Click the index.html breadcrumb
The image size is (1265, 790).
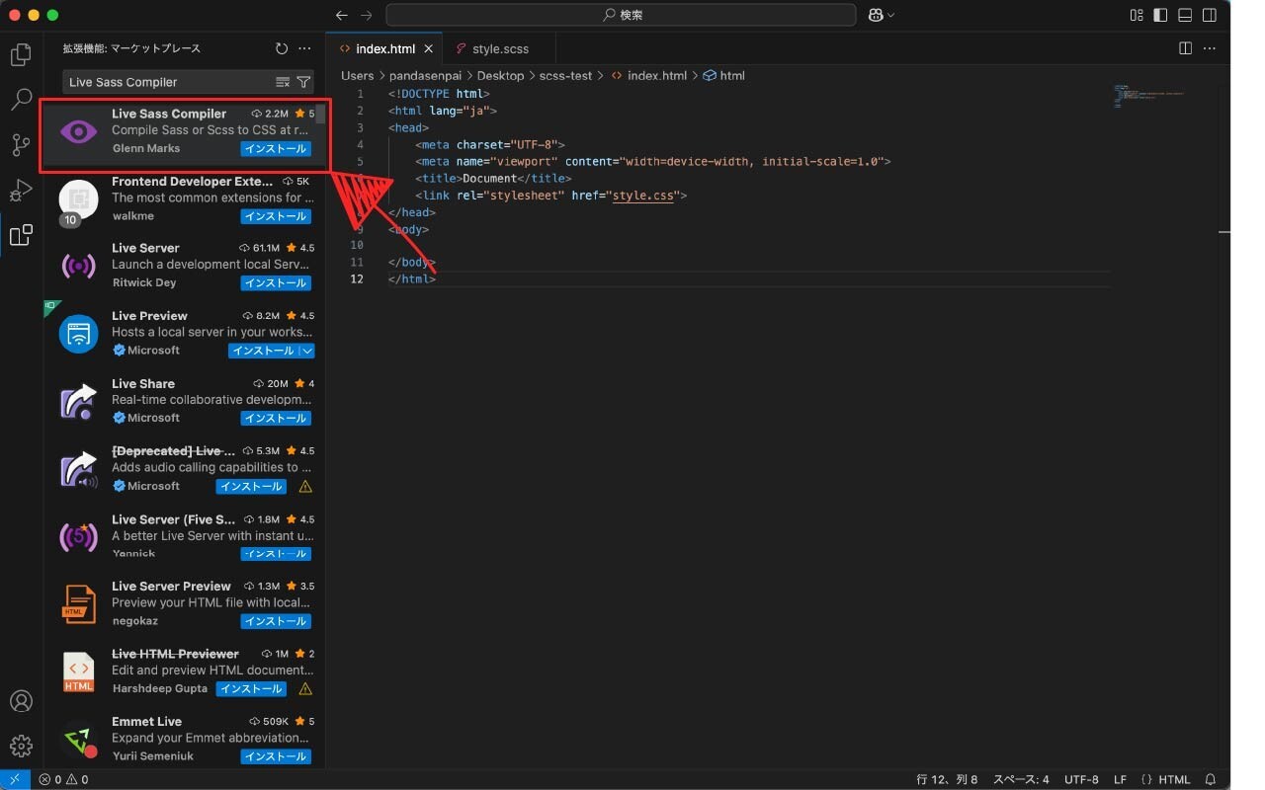(x=648, y=75)
